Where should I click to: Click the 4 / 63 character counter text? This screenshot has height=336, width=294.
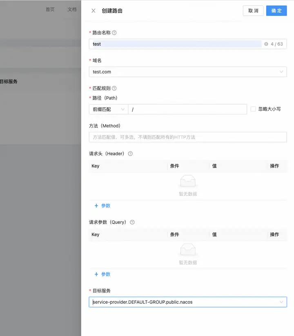276,44
